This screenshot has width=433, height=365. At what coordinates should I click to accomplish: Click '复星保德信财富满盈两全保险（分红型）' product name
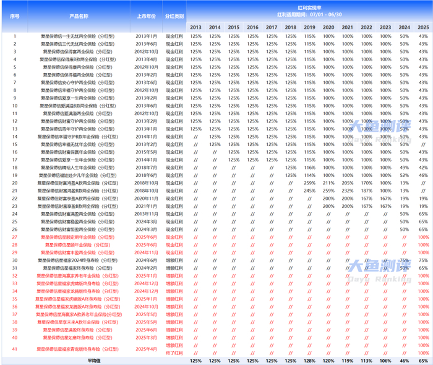[x=77, y=214]
